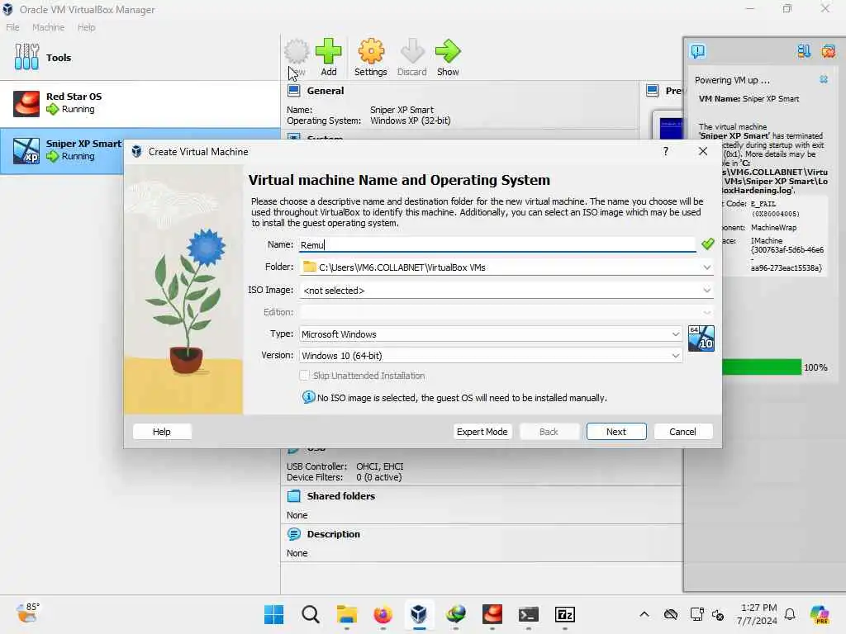Click the green name validity checkmark icon
The image size is (846, 634).
[x=707, y=244]
